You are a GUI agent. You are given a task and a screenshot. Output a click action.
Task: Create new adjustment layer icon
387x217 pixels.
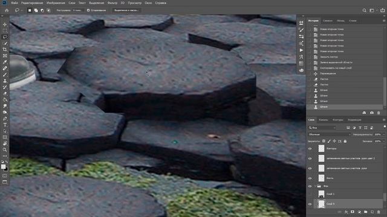point(359,212)
